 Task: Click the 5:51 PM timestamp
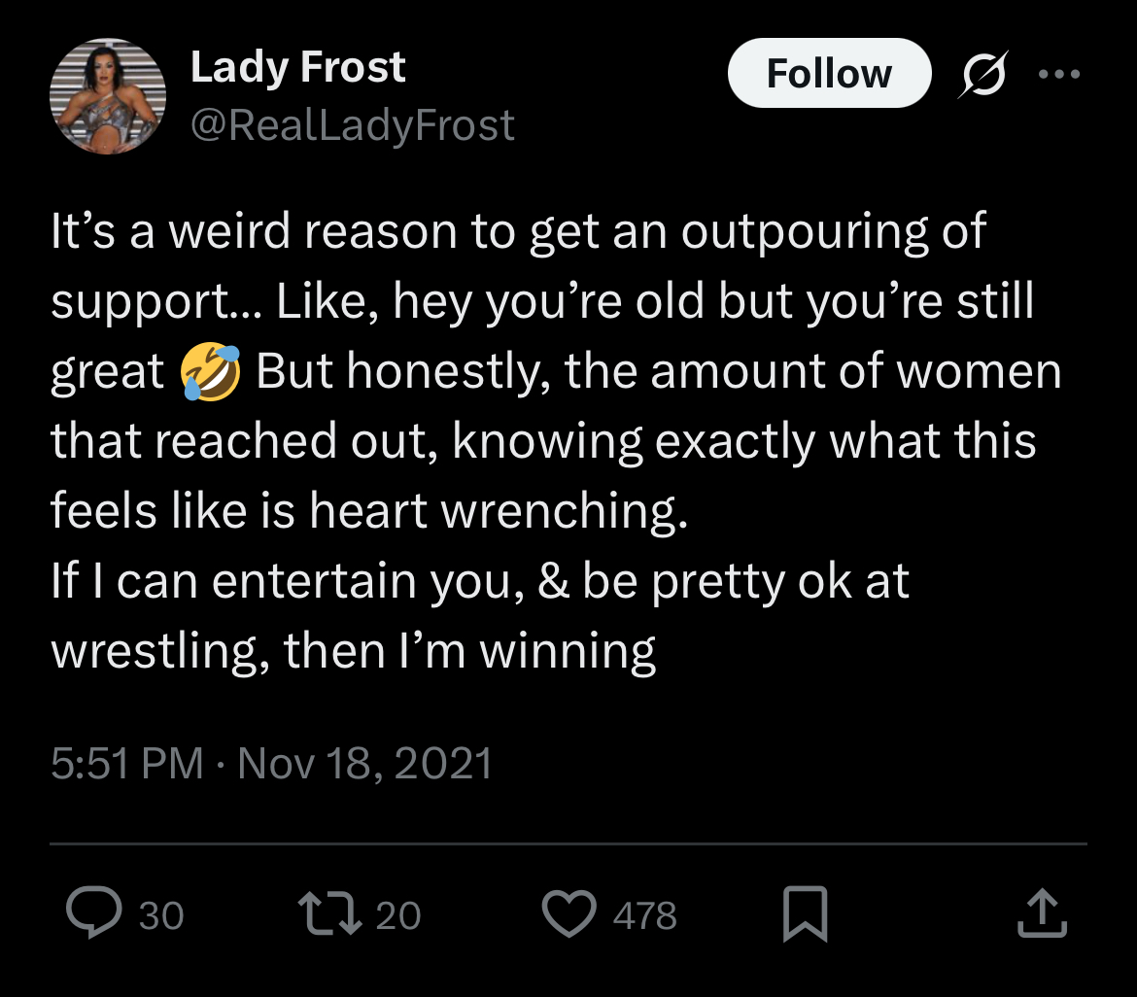tap(126, 764)
